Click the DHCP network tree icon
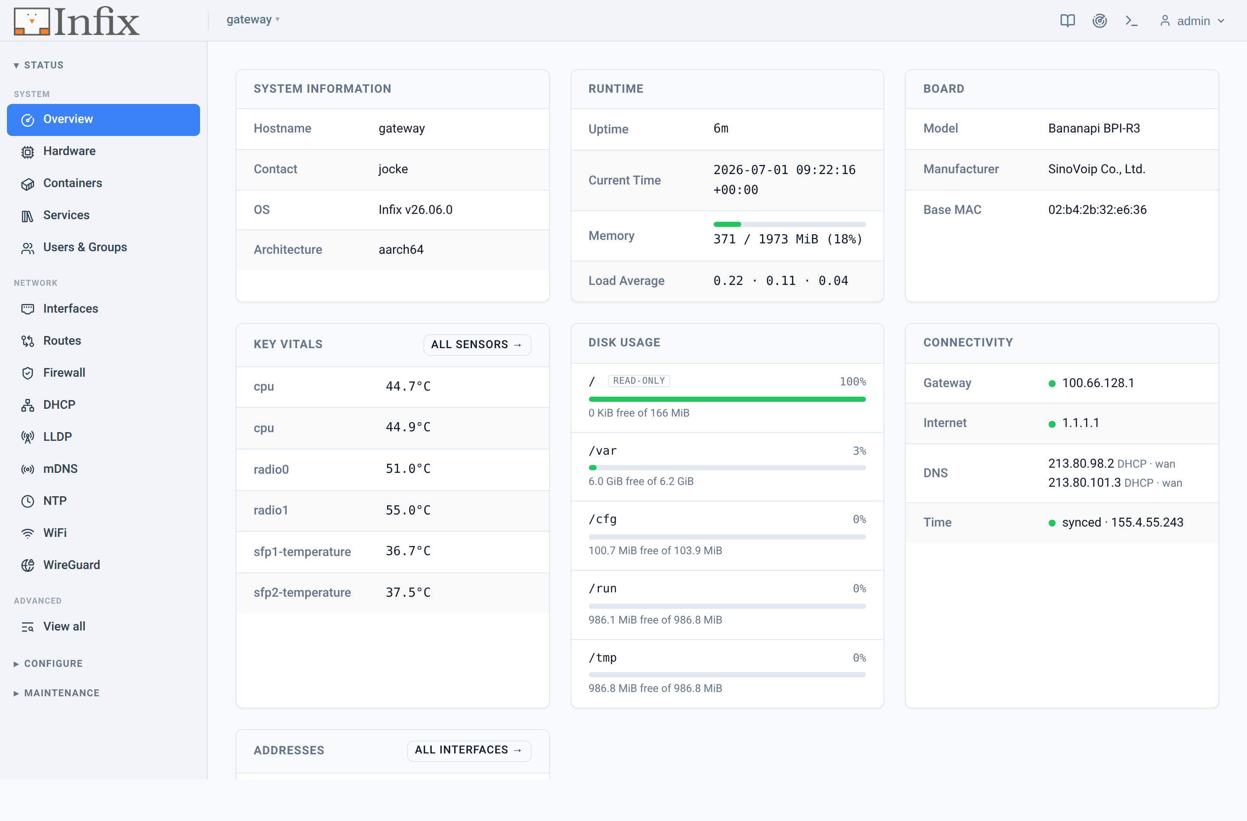The width and height of the screenshot is (1247, 821). pos(28,405)
